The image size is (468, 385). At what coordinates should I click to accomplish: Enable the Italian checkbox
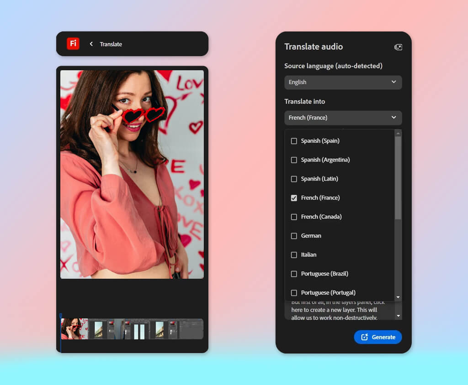coord(294,255)
